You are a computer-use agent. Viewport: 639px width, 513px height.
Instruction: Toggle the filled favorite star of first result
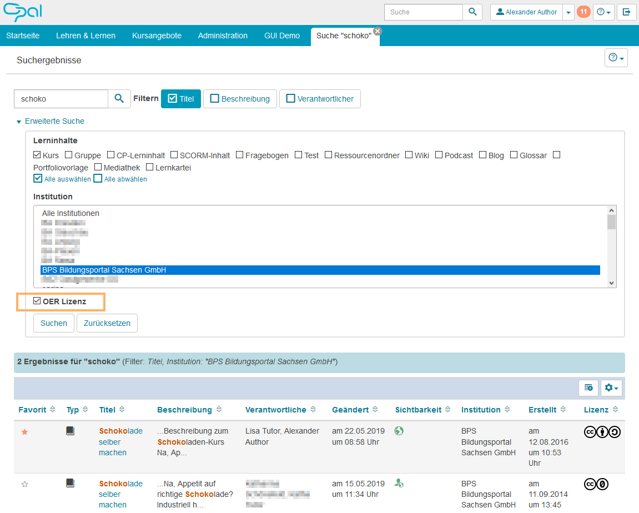coord(24,431)
